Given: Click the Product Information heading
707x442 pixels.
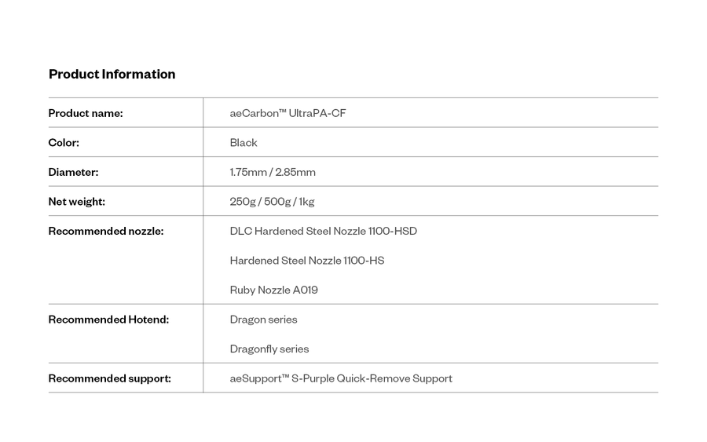Looking at the screenshot, I should click(112, 75).
